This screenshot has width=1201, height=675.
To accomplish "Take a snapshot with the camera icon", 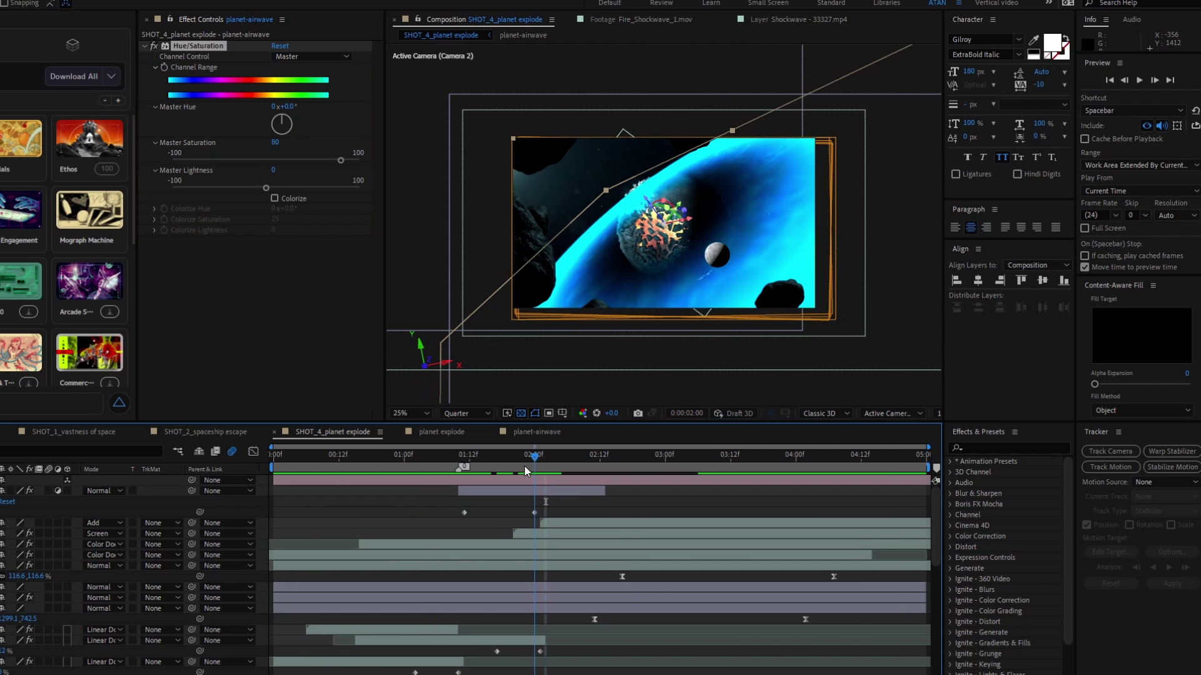I will pyautogui.click(x=638, y=413).
